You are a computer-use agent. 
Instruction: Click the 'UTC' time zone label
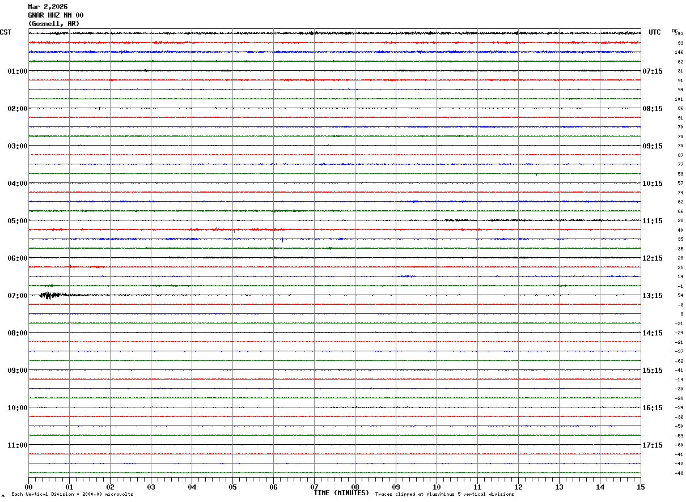pos(655,32)
